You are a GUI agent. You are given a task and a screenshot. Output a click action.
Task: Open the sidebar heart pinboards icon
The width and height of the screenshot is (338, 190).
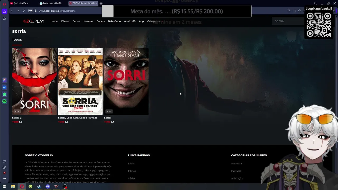(4, 161)
